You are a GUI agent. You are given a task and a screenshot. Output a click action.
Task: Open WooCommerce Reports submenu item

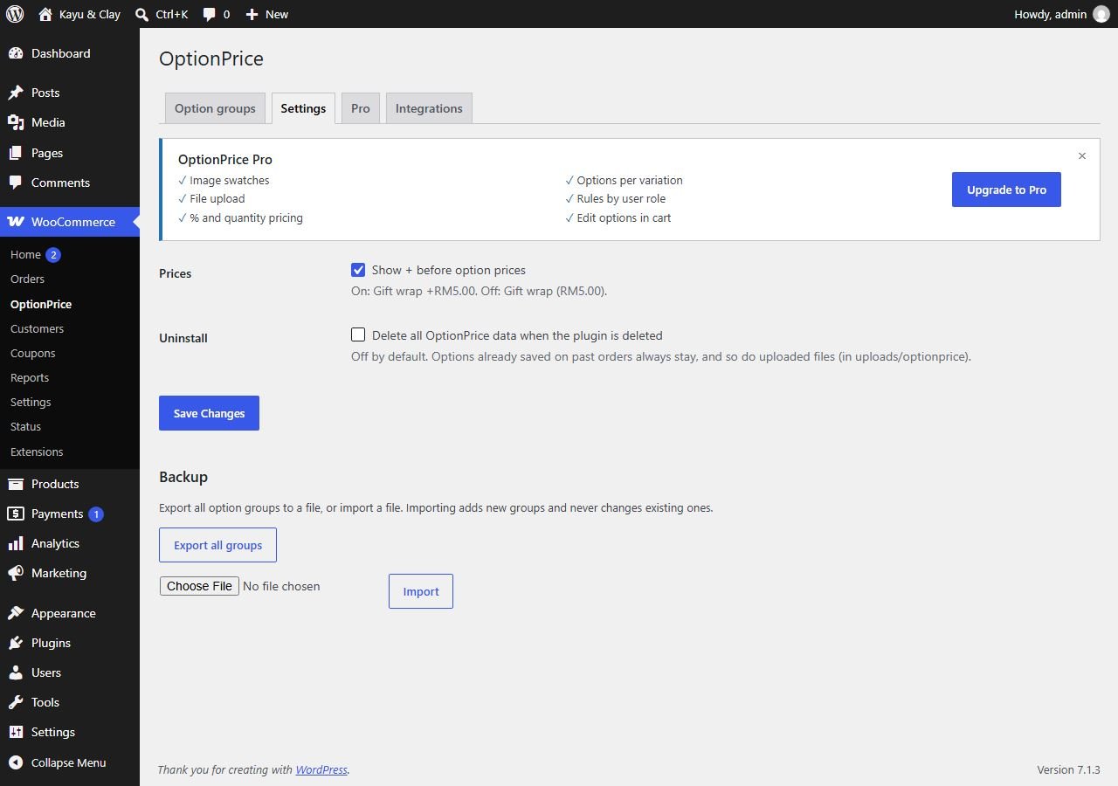30,377
